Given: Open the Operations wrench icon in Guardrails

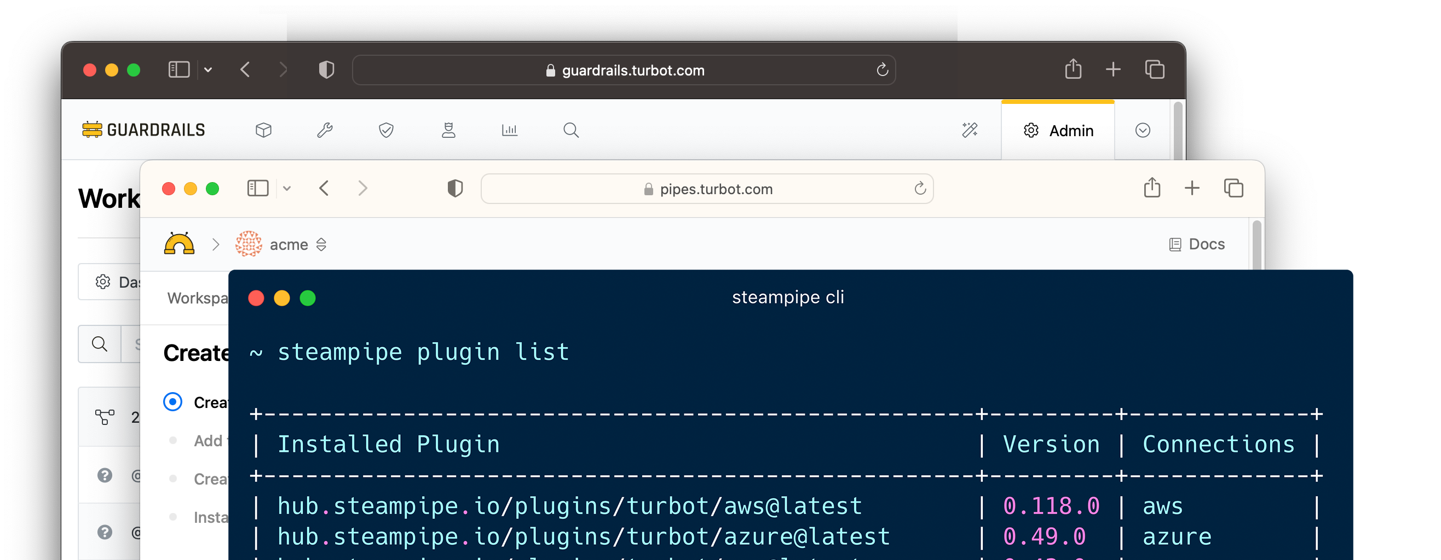Looking at the screenshot, I should pos(325,130).
